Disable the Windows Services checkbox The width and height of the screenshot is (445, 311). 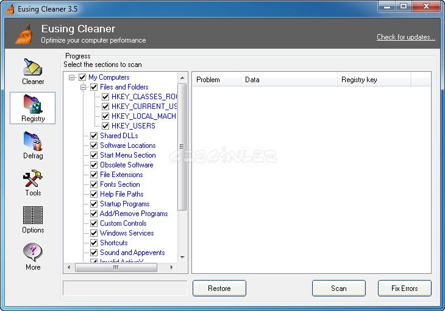94,233
